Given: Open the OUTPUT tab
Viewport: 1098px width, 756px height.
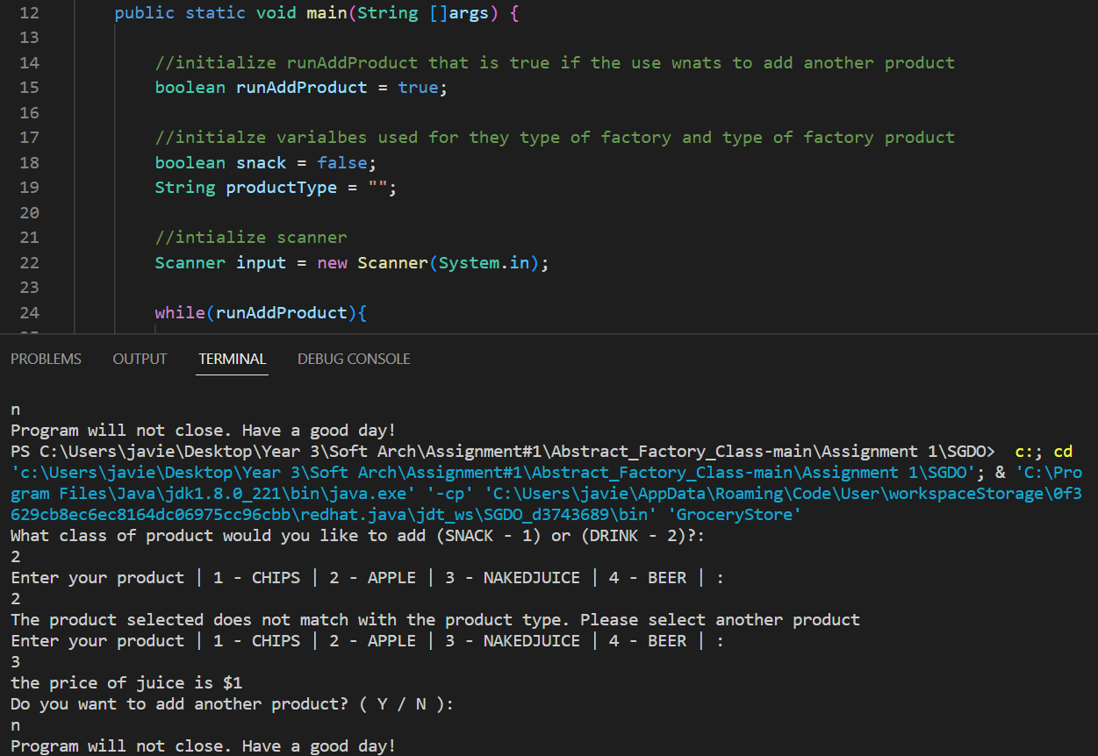Looking at the screenshot, I should [140, 359].
